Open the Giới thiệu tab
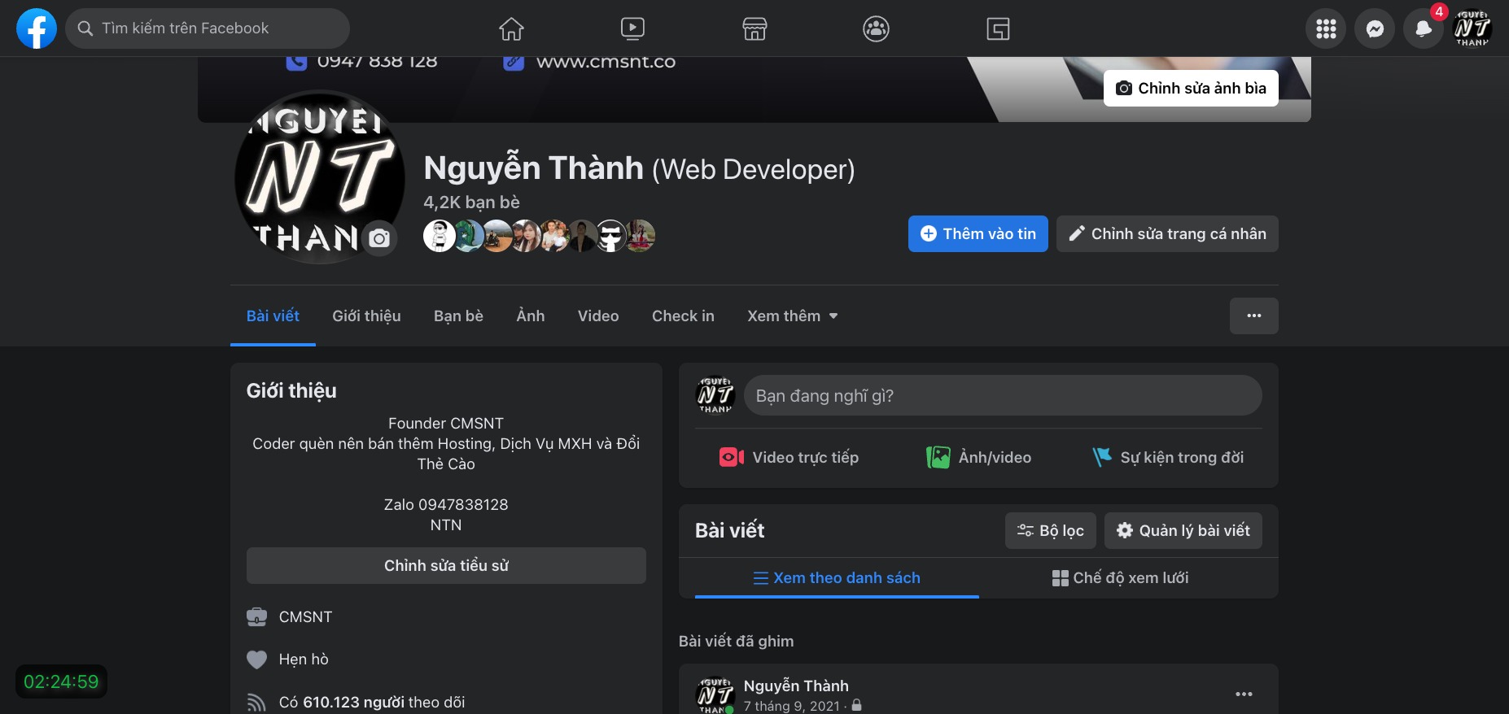 point(366,316)
